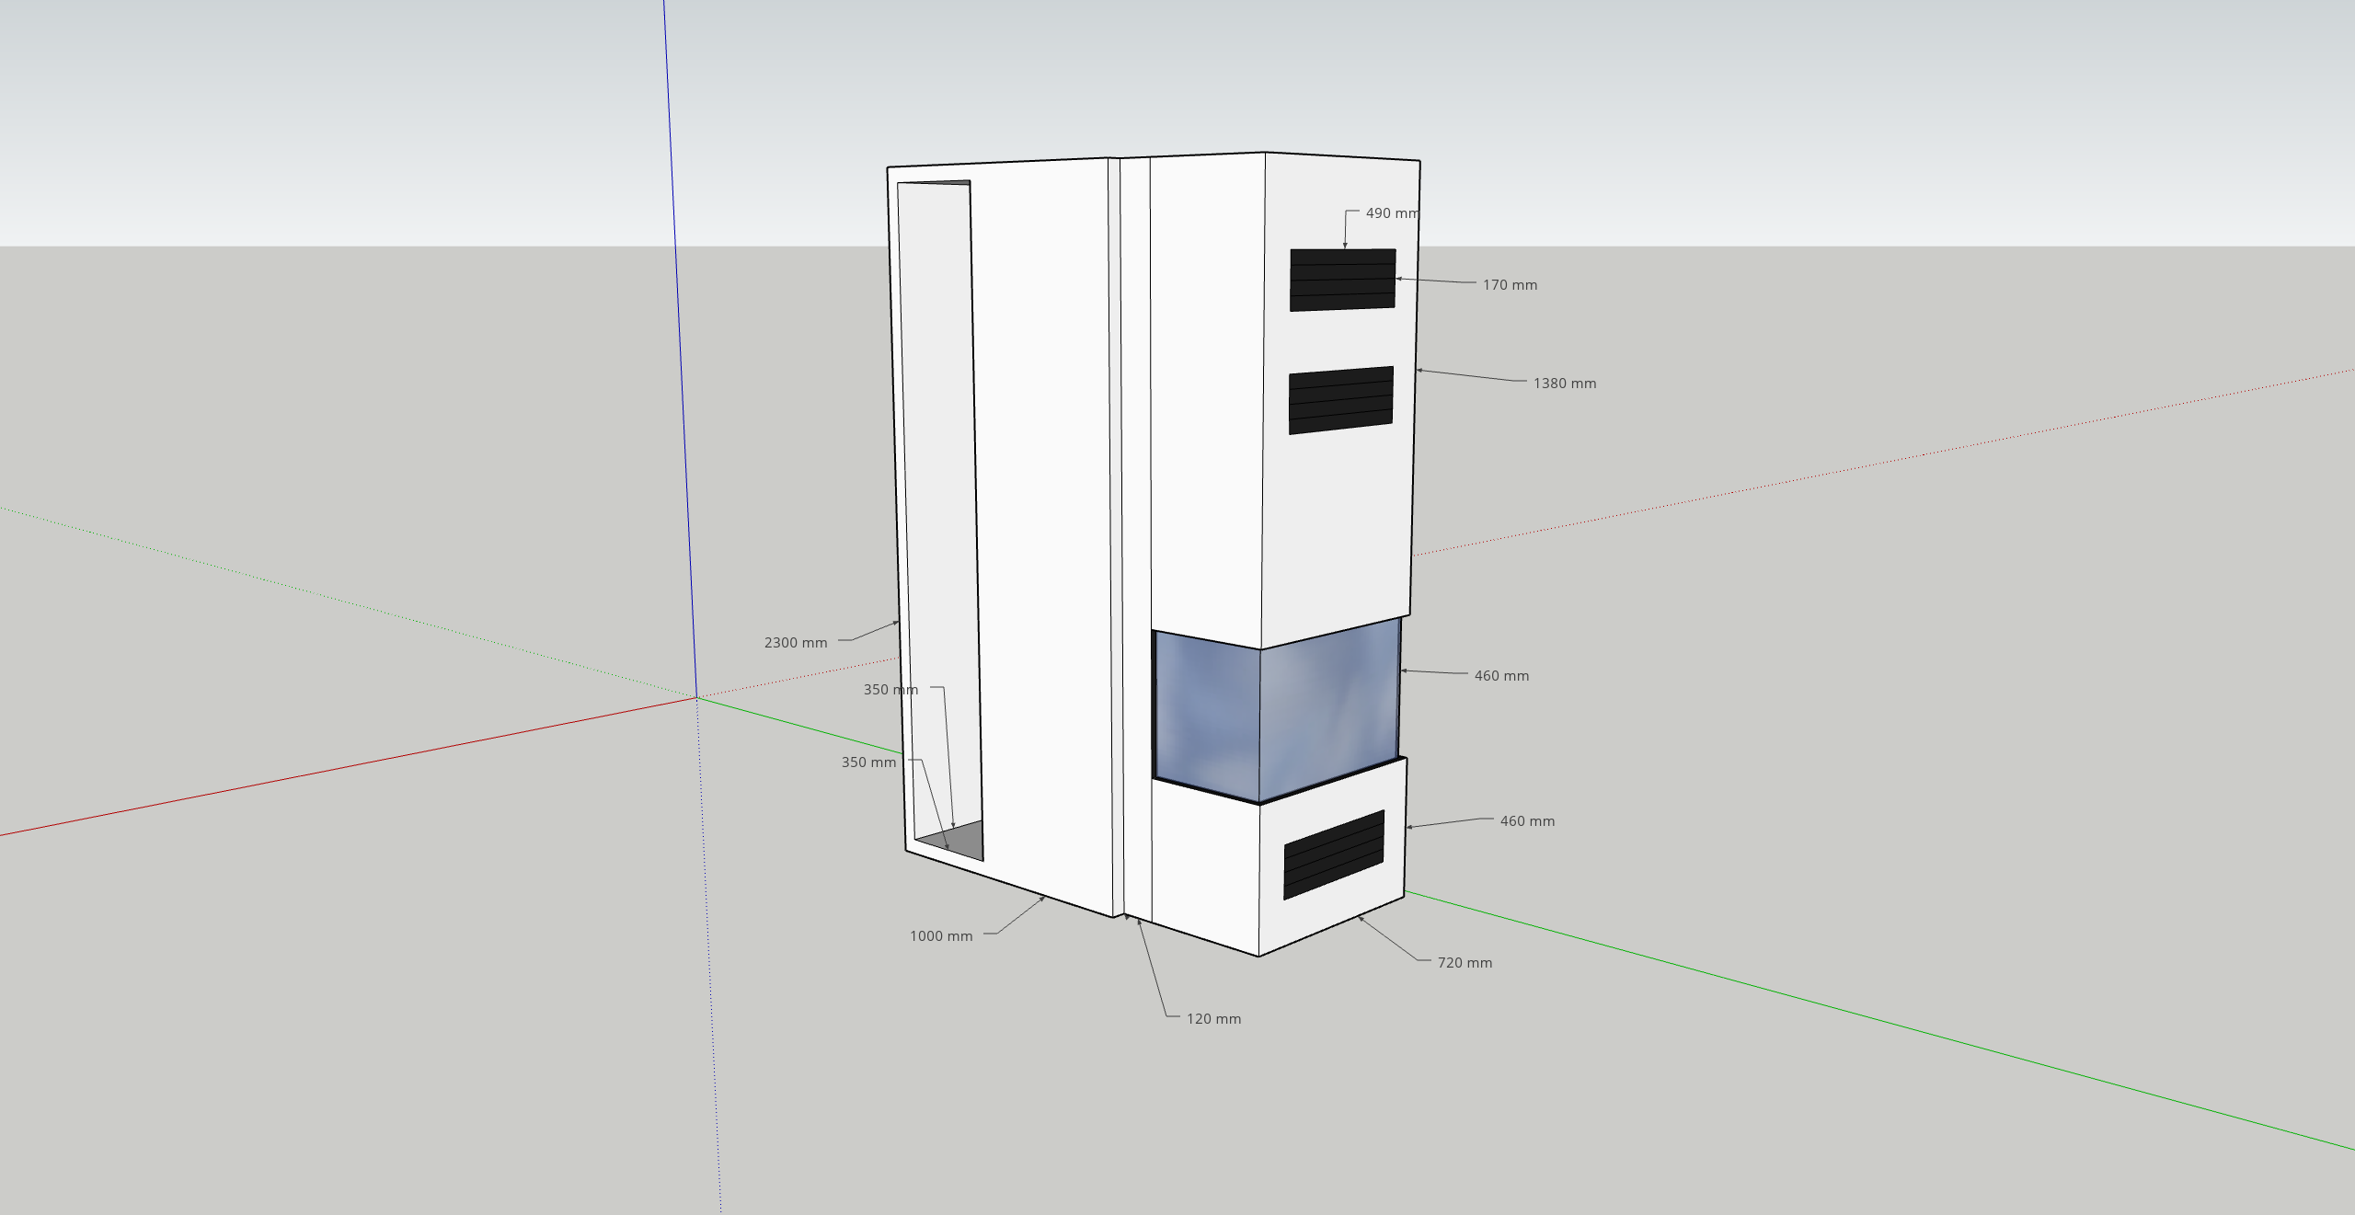Image resolution: width=2355 pixels, height=1215 pixels.
Task: Click the axes origin point
Action: (696, 698)
